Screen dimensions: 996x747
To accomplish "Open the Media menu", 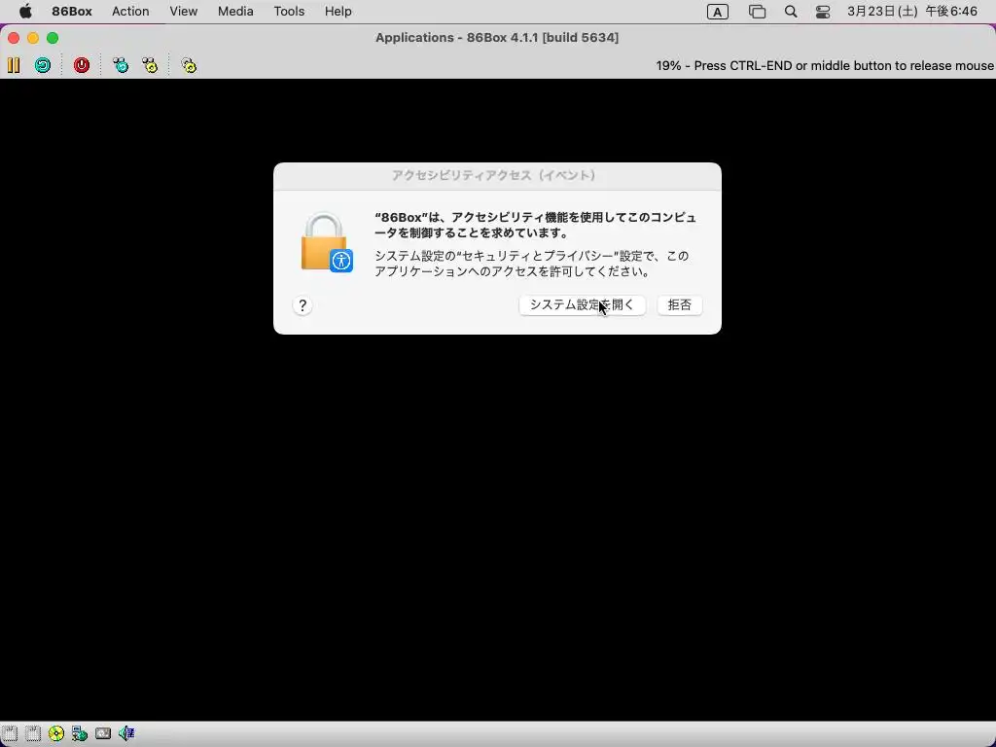I will 235,12.
